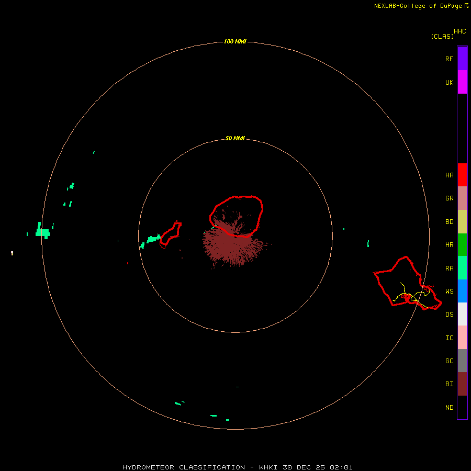Viewport: 471px width, 471px height.
Task: Select the BD yellow legend swatch
Action: tap(462, 222)
